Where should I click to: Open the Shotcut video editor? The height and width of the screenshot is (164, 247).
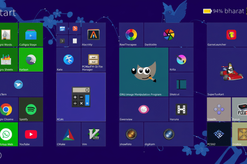181,84
